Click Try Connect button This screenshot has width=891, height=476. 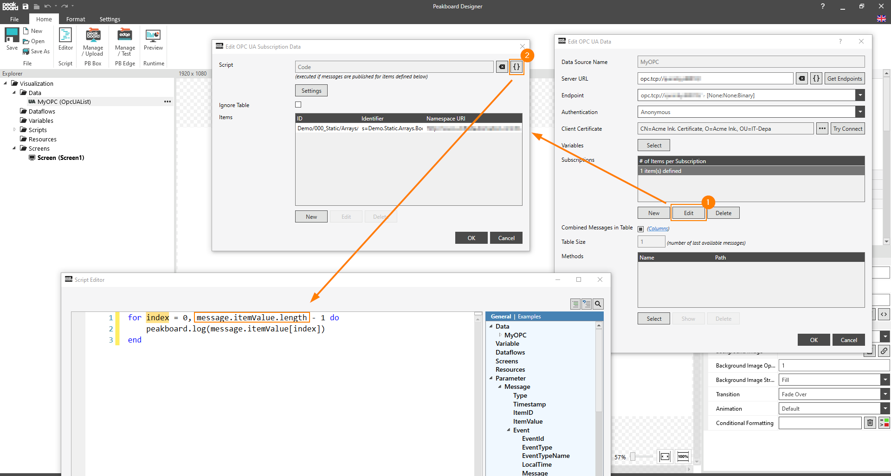tap(848, 128)
